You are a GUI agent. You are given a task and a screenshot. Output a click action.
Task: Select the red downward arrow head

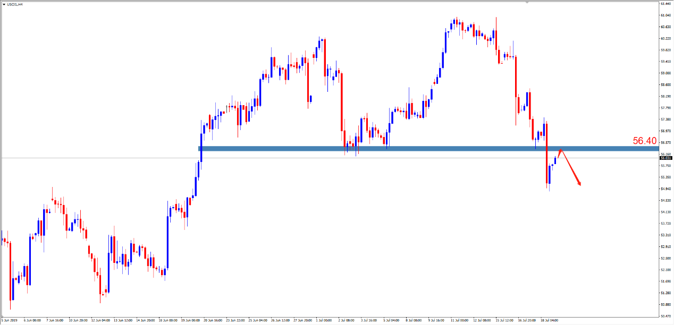point(579,184)
